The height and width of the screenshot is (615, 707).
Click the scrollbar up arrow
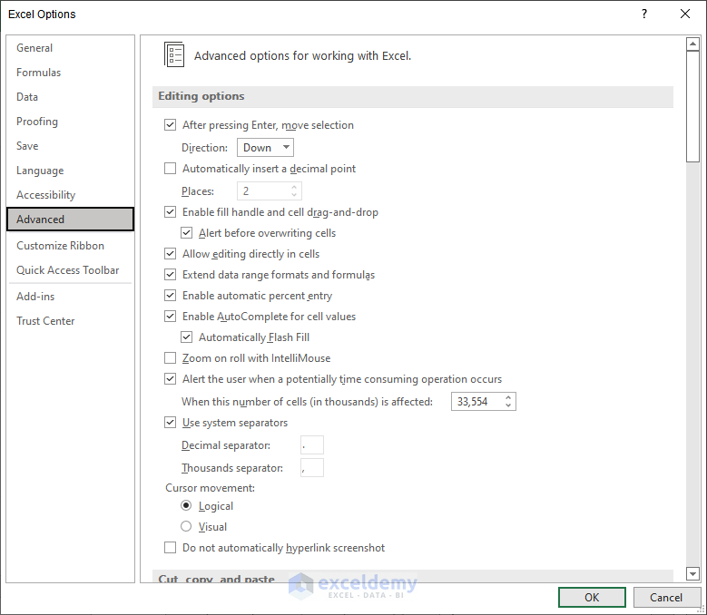pyautogui.click(x=692, y=44)
